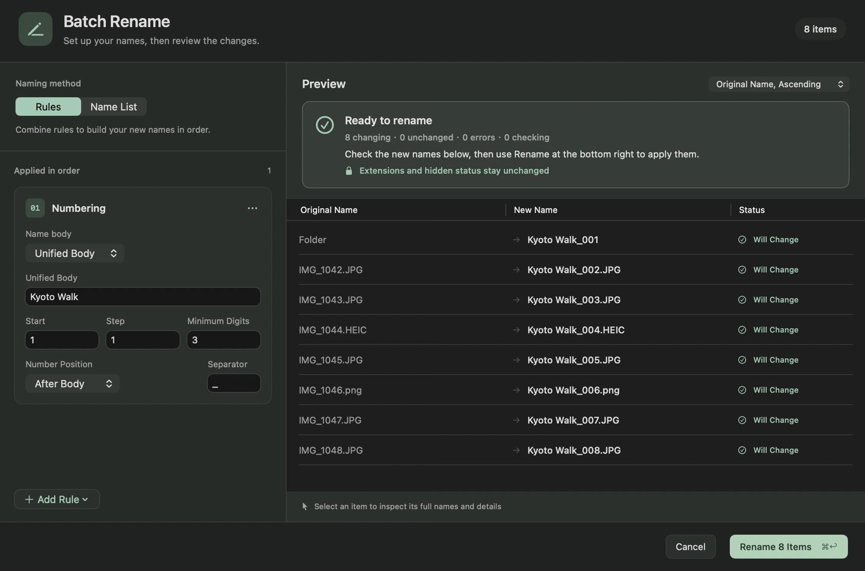Click the Separator field
The image size is (865, 571).
click(234, 383)
